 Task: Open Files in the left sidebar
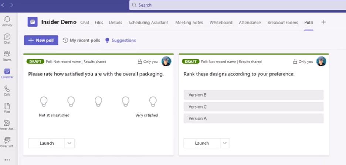[7, 108]
